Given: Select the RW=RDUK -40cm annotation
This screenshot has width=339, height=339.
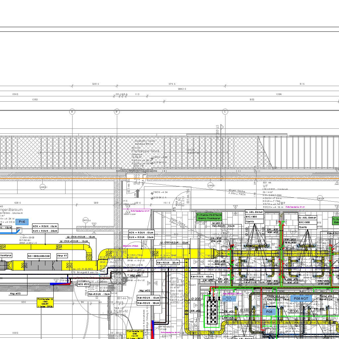Looking at the screenshot, I should tap(202, 276).
